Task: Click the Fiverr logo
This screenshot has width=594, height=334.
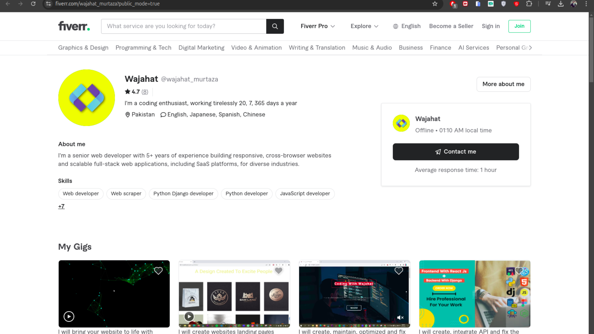Action: [x=74, y=26]
